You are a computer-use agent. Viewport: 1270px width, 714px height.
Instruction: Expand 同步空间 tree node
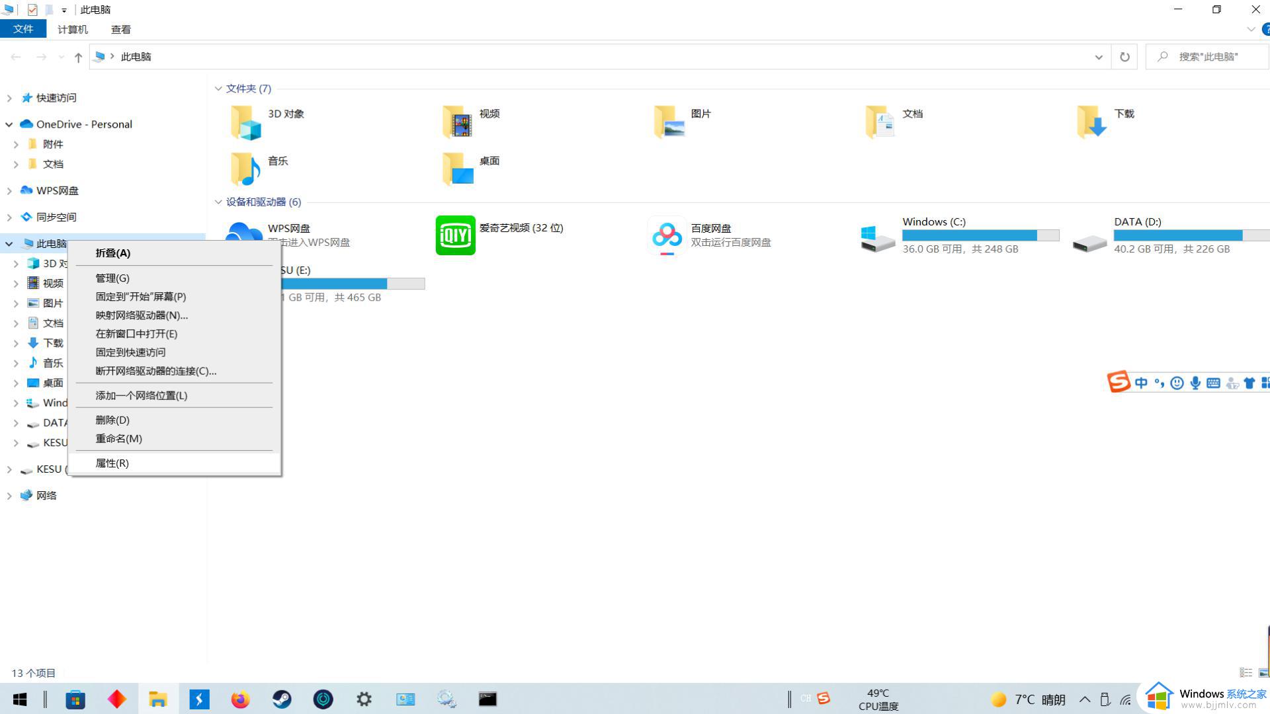click(9, 217)
